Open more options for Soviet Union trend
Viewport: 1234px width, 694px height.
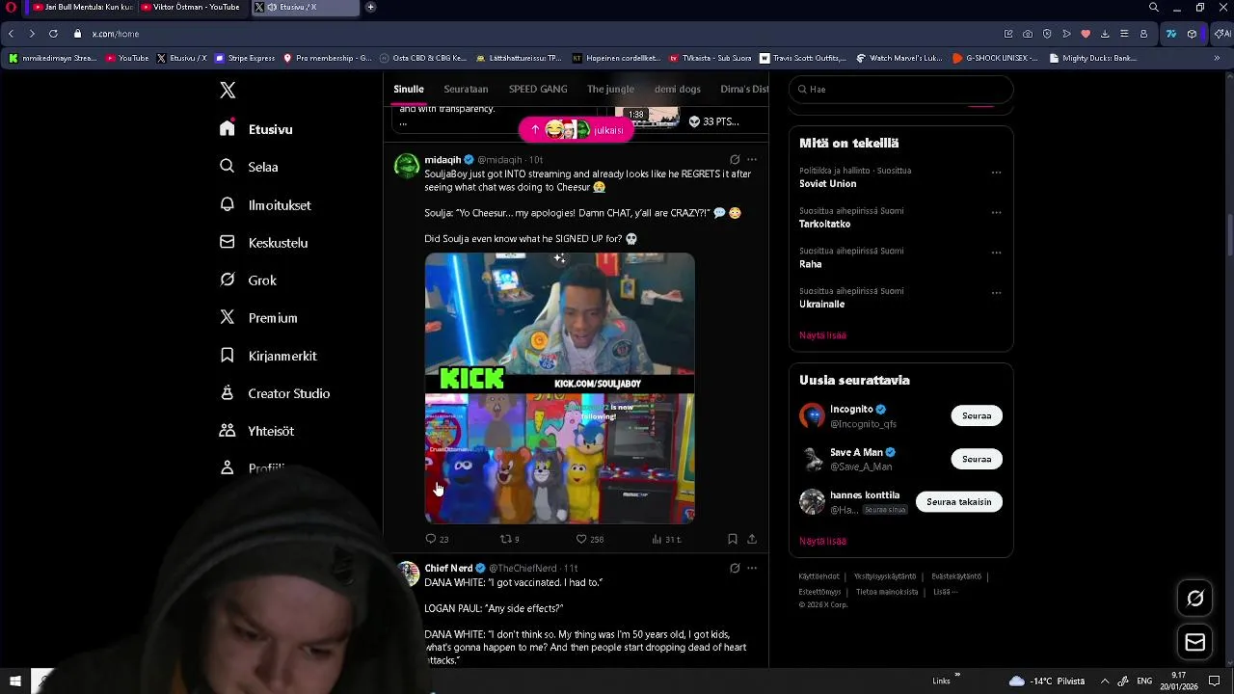pos(996,173)
